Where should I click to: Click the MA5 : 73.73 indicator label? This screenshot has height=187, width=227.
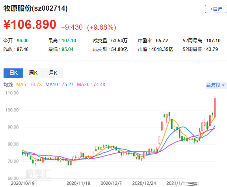point(29,85)
